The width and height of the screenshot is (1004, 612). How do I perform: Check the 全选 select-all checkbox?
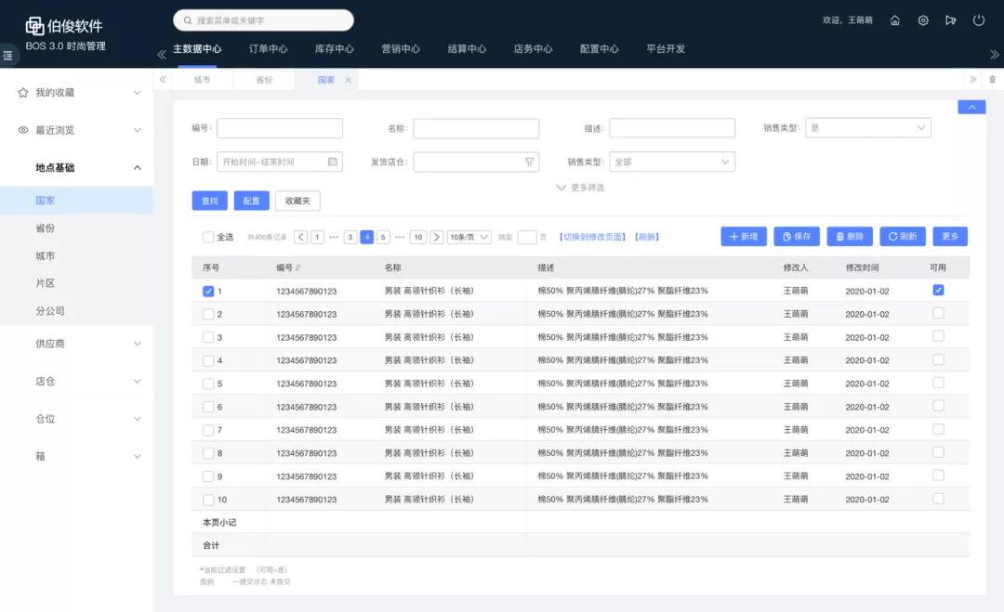(x=209, y=237)
